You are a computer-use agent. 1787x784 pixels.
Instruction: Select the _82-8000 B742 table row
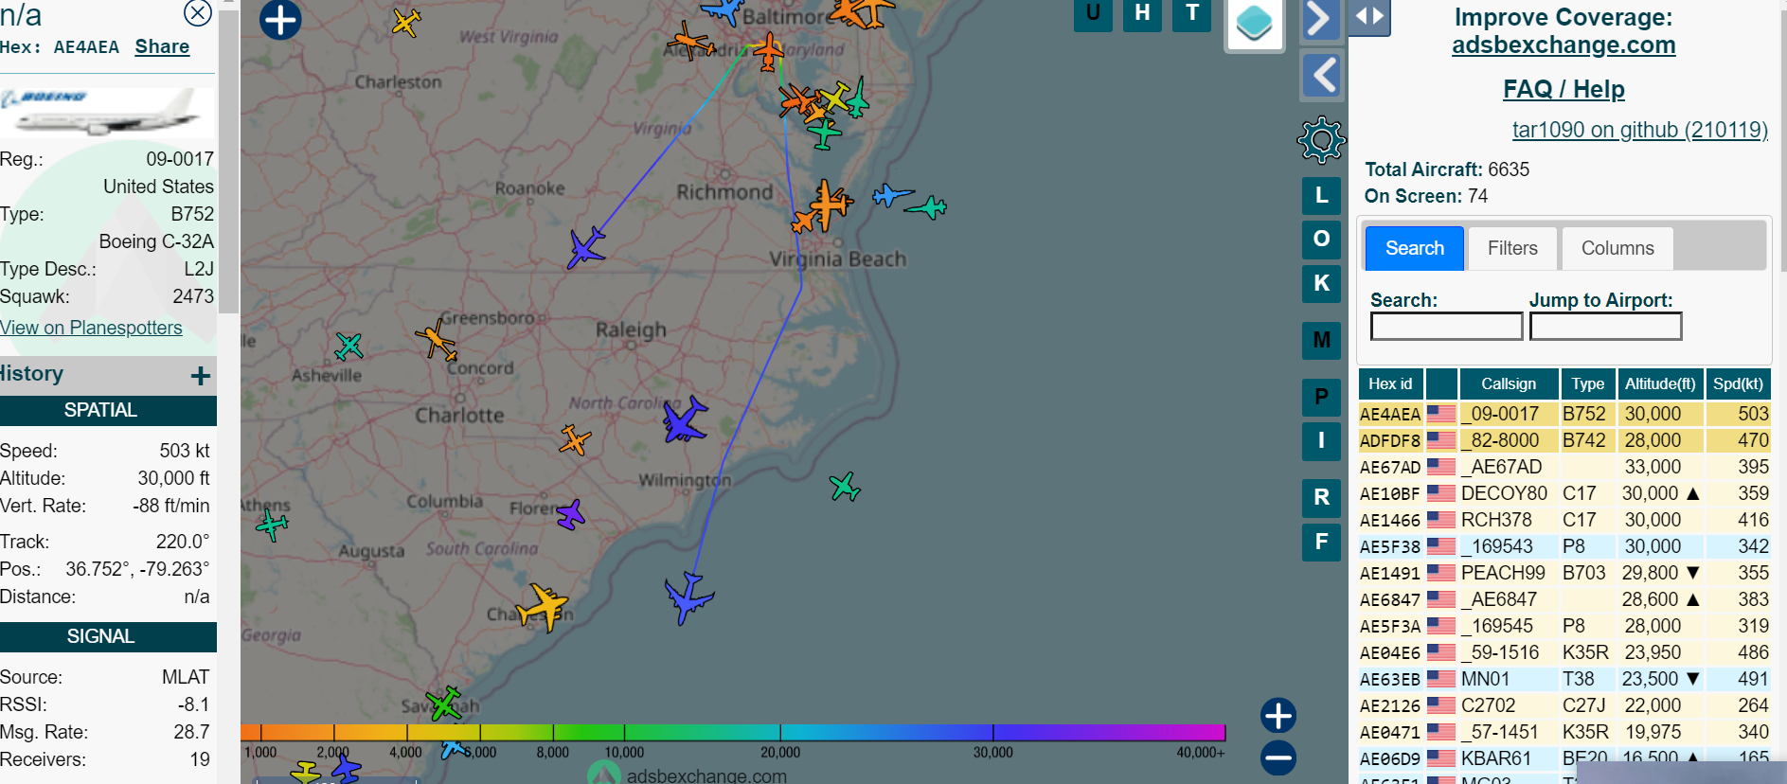point(1564,440)
